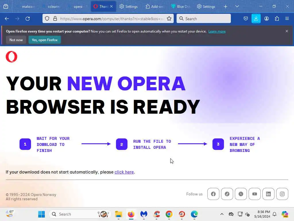Open Firefox application hamburger menu

[x=287, y=19]
